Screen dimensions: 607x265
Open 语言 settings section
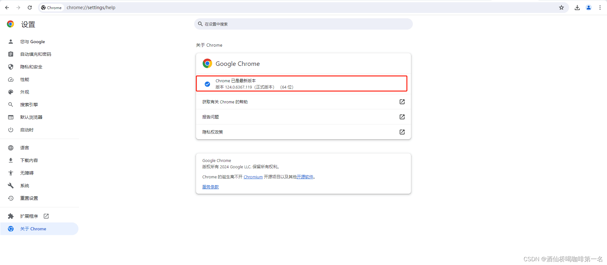(x=40, y=148)
